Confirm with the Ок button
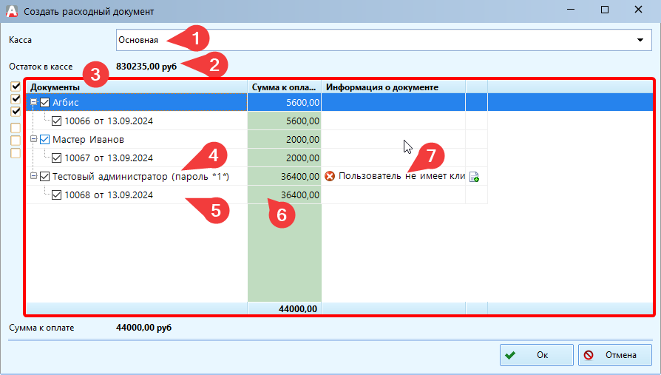This screenshot has width=661, height=375. point(536,355)
